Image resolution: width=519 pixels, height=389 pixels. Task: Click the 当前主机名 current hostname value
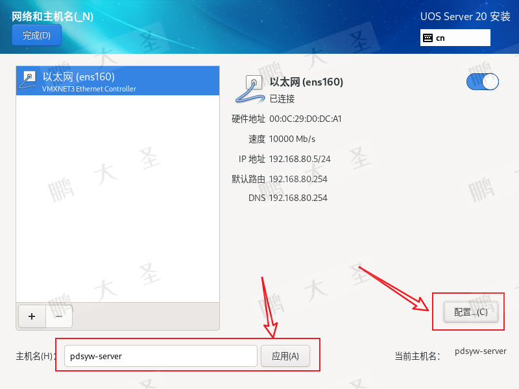(x=481, y=351)
